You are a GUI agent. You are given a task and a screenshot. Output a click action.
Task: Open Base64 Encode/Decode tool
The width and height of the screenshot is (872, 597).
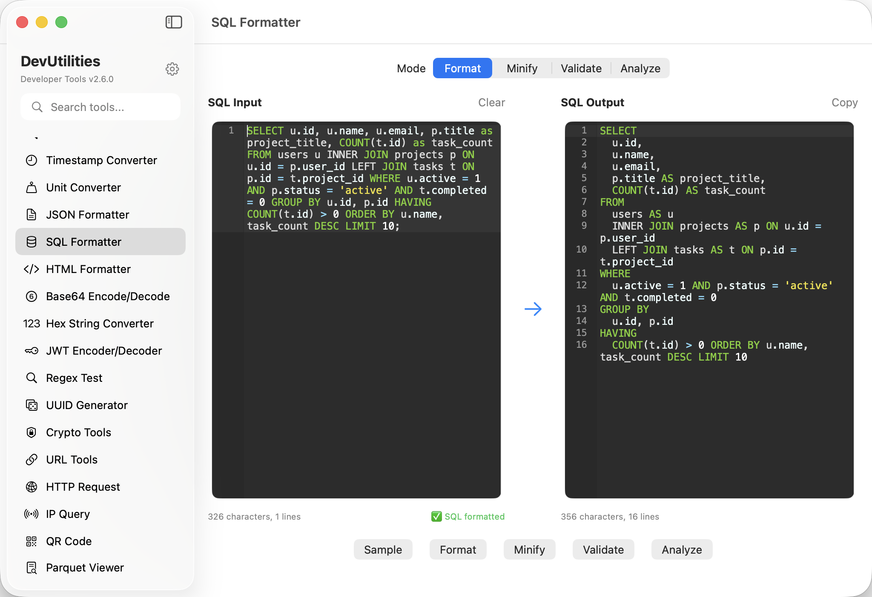tap(108, 296)
